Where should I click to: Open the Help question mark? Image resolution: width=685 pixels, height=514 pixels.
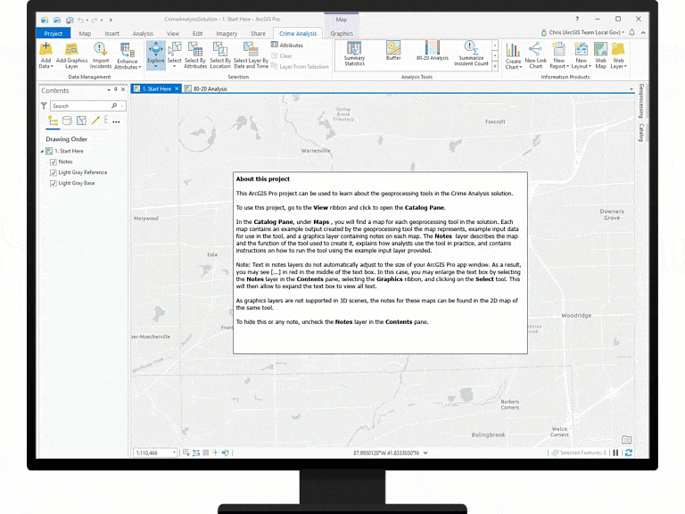[577, 20]
